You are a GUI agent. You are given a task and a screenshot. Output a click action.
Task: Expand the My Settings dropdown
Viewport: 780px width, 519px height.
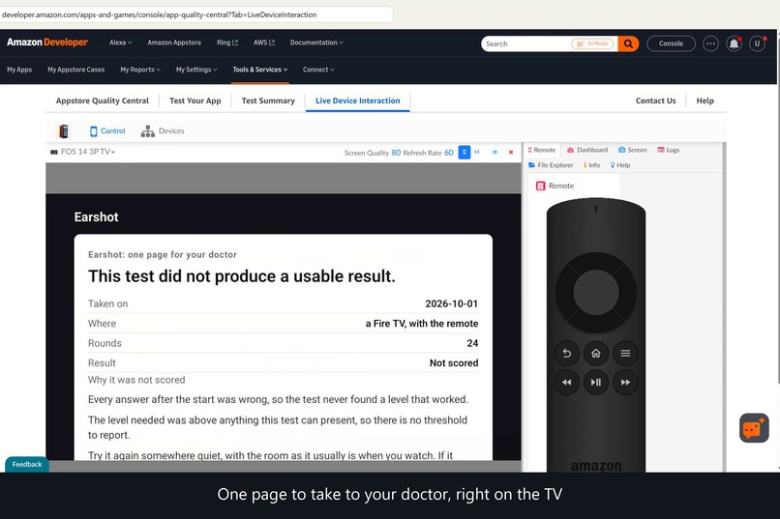(x=196, y=70)
